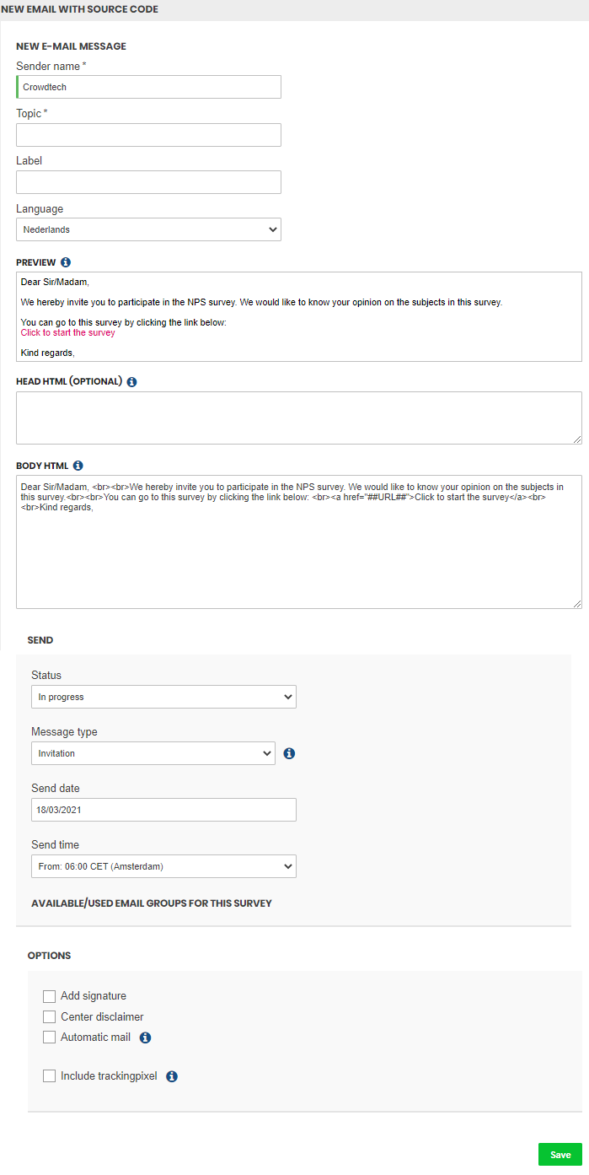Image resolution: width=589 pixels, height=1175 pixels.
Task: Check the Include trackingpixel option
Action: pos(50,1075)
